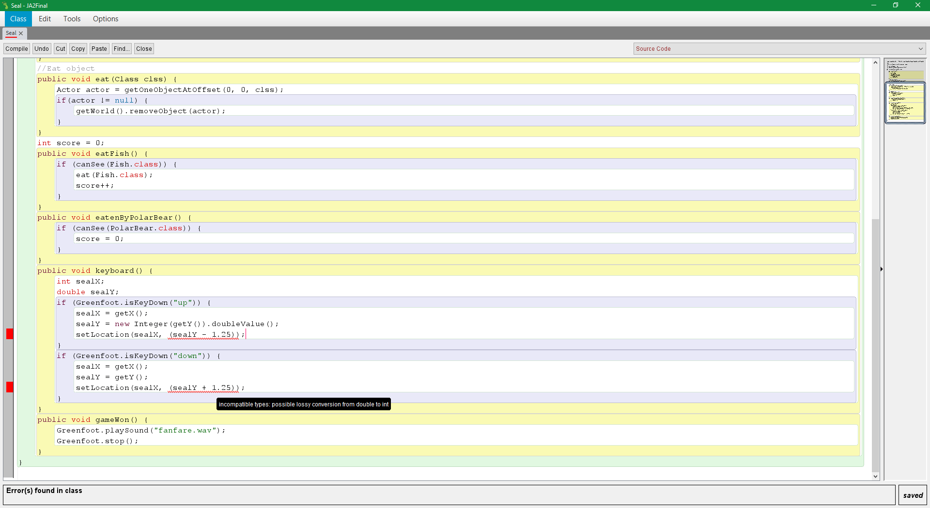Click the getOneObjectAtOffset line
The image size is (930, 508).
(170, 90)
